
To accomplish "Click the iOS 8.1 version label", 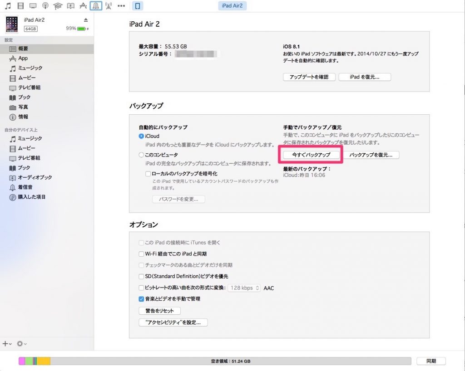I will pyautogui.click(x=291, y=46).
